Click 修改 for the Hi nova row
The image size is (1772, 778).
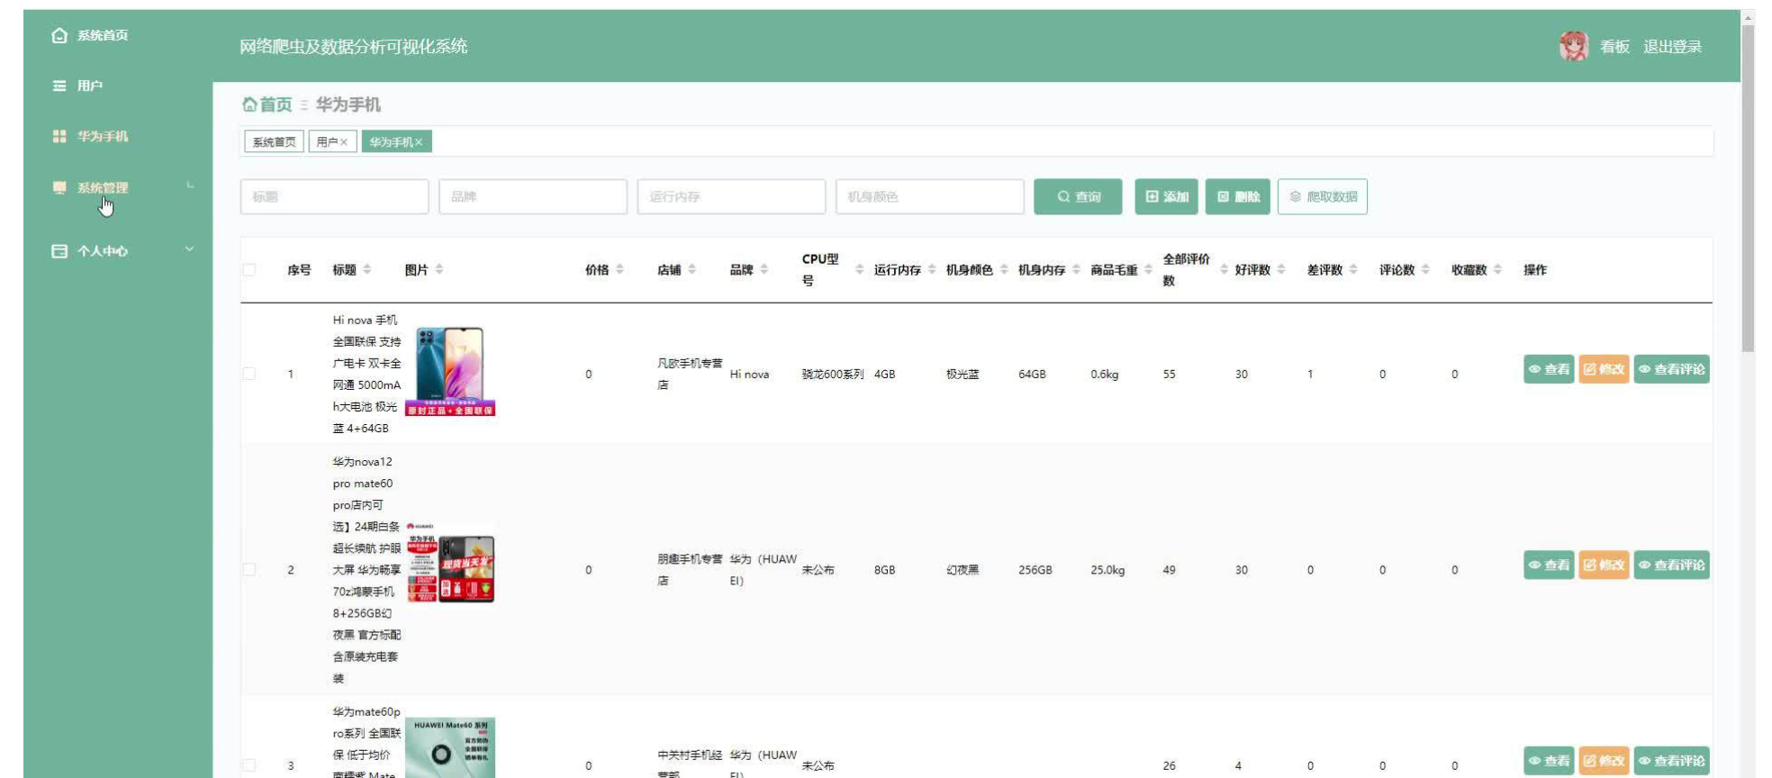pos(1604,369)
